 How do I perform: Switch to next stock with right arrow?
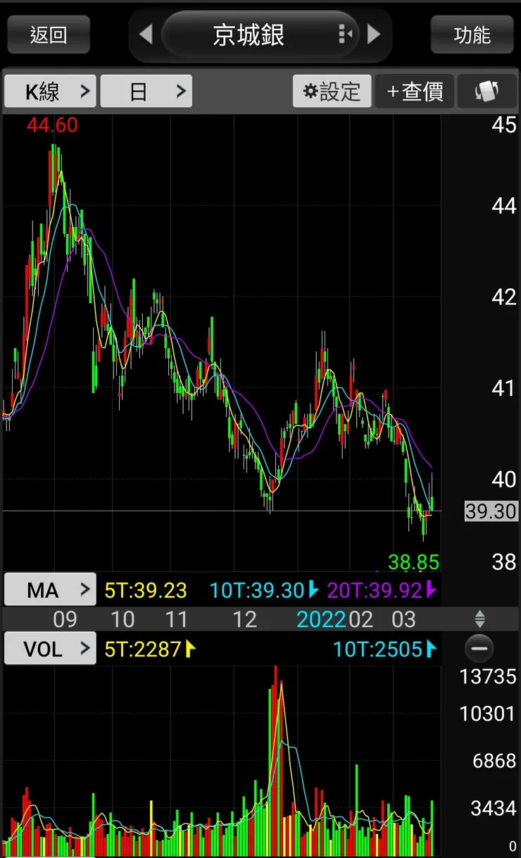point(375,34)
